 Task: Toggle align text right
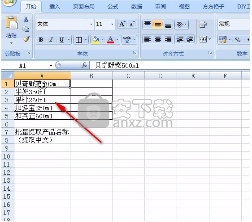(168, 39)
